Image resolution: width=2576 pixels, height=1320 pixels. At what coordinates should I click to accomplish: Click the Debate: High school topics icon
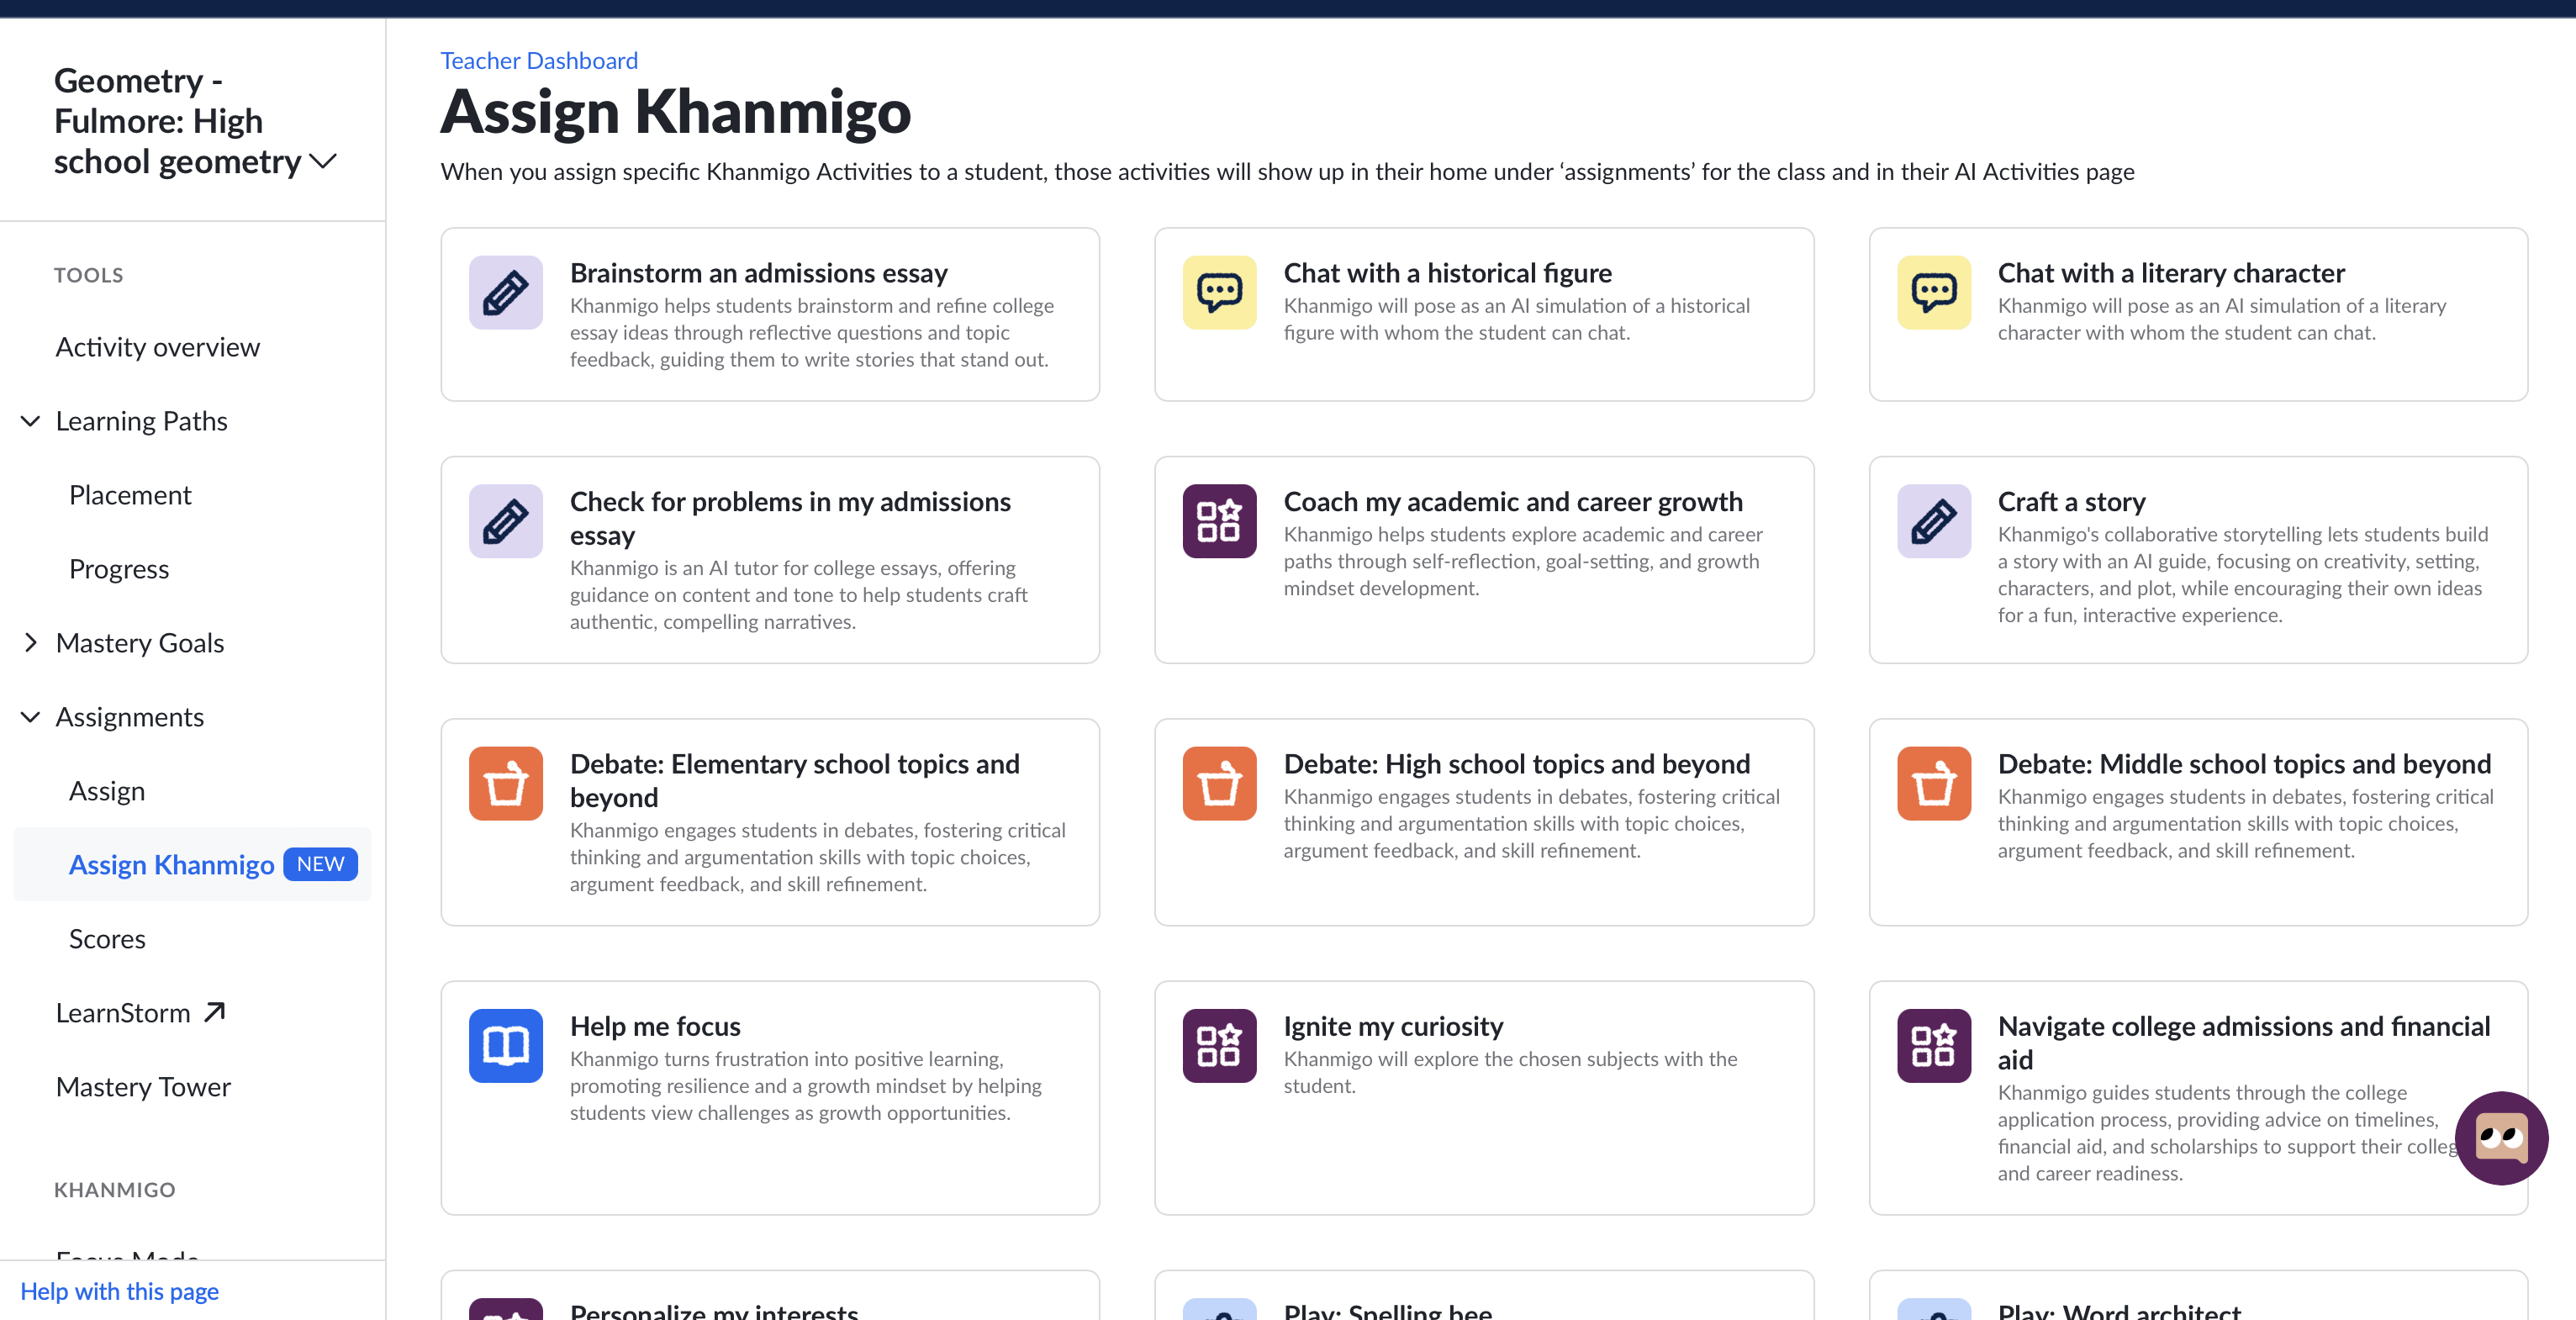pyautogui.click(x=1219, y=783)
